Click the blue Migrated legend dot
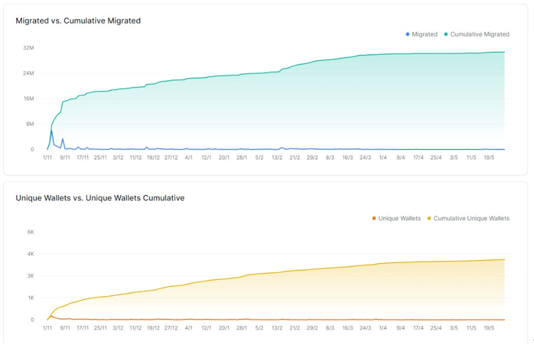The image size is (534, 349). [x=408, y=34]
